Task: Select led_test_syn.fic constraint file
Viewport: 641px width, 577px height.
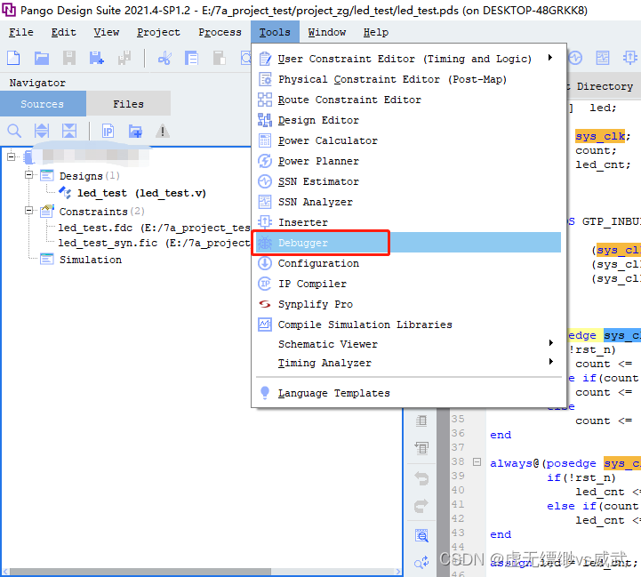Action: coord(154,243)
